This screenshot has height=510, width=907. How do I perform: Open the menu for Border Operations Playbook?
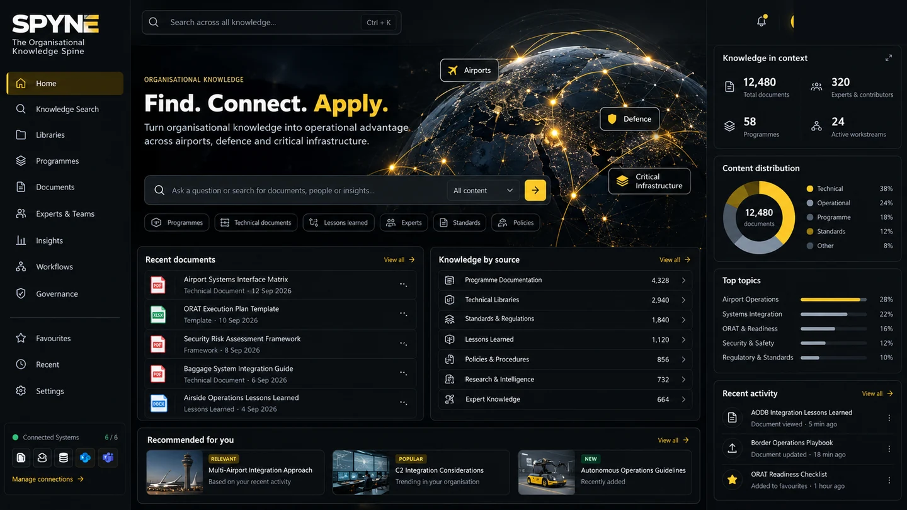[x=889, y=449]
